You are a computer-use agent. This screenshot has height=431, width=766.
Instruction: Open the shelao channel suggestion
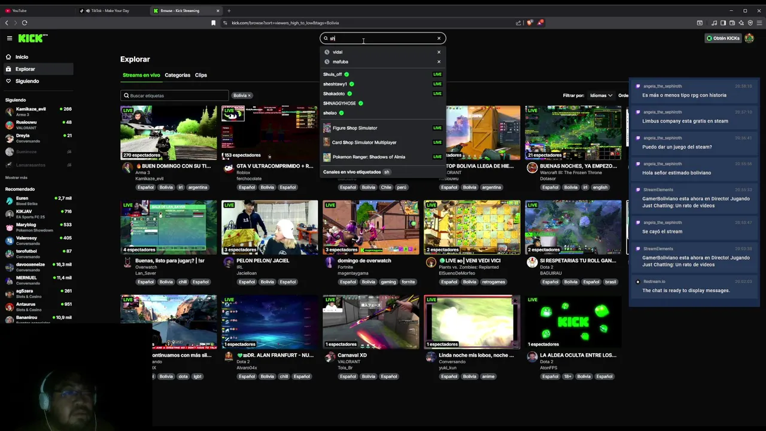point(382,113)
